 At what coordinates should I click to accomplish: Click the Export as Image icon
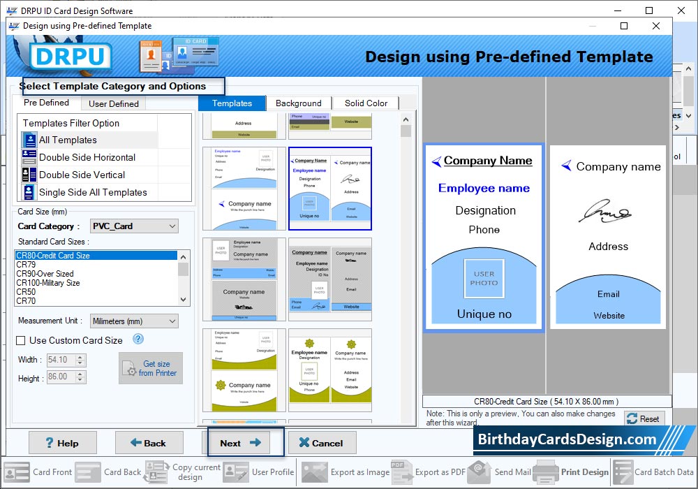314,472
